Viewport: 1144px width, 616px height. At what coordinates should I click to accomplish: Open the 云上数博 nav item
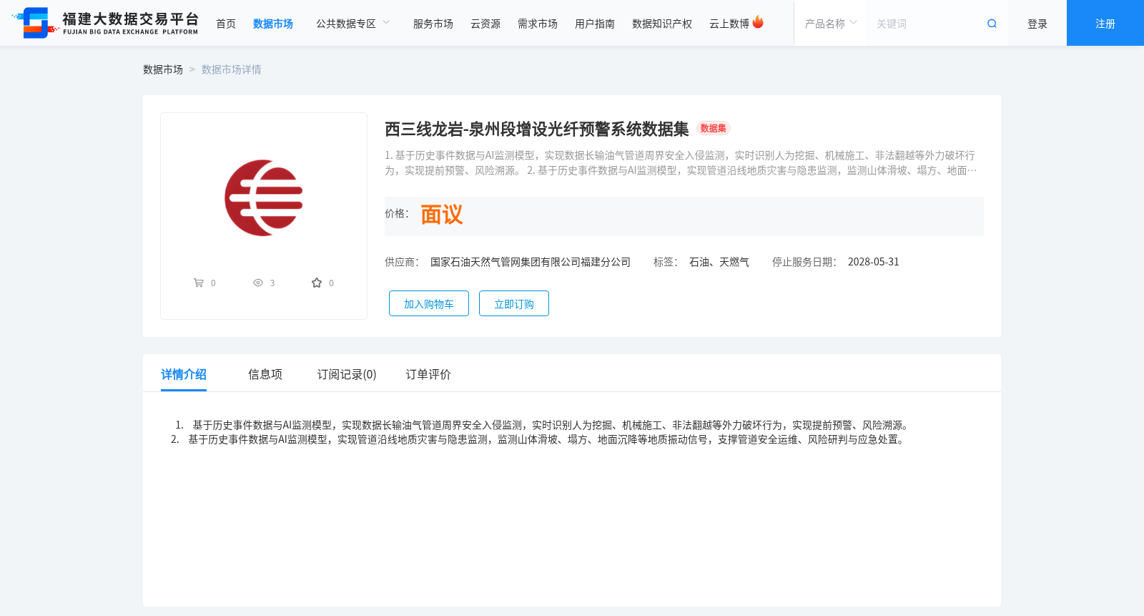click(729, 24)
